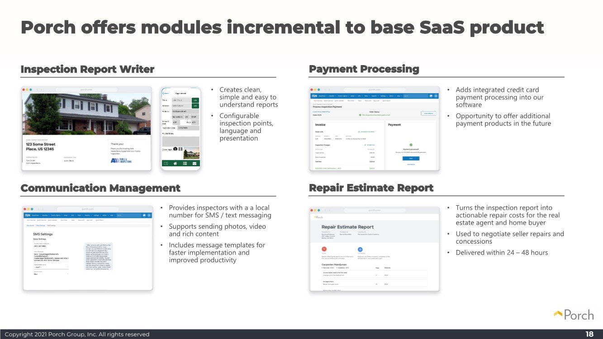Click the Inspection Date field in mobile app

[188, 128]
